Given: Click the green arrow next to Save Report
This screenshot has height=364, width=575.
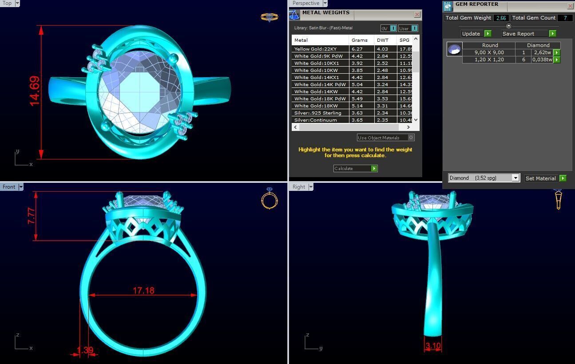Looking at the screenshot, I should point(552,34).
